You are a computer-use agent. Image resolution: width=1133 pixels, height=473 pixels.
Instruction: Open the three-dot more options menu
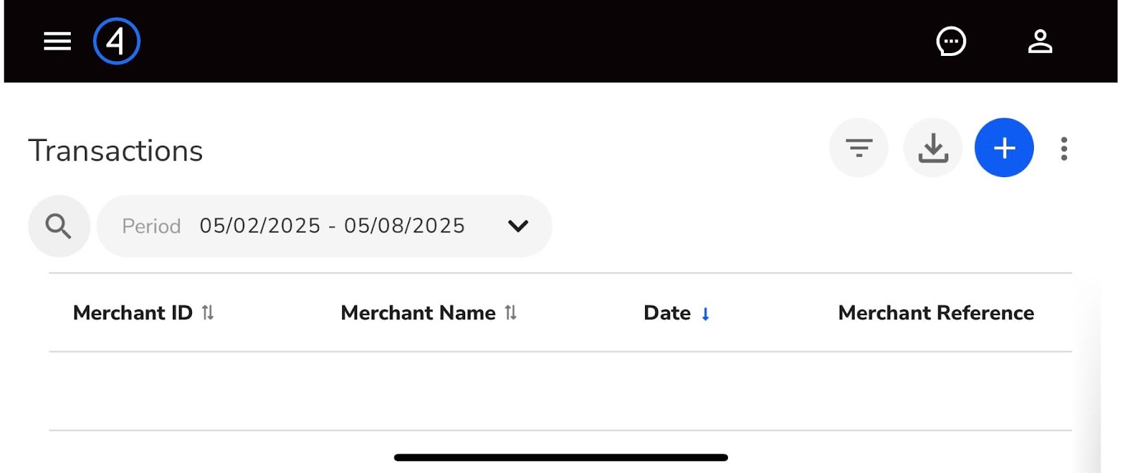click(1064, 149)
